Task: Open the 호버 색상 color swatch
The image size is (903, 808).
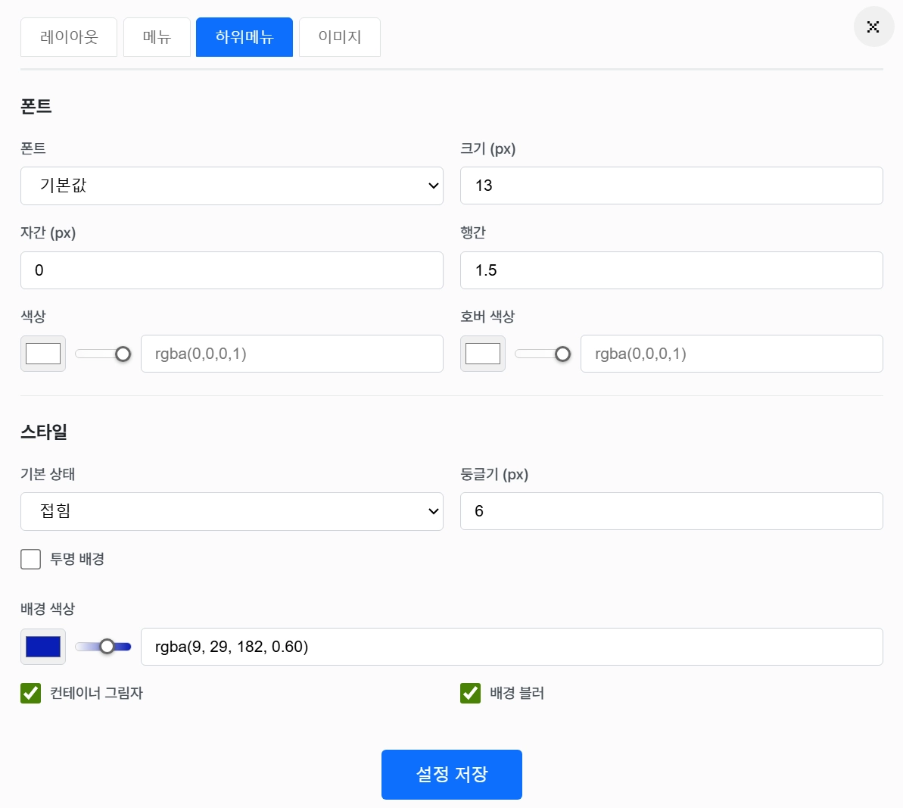Action: click(482, 353)
